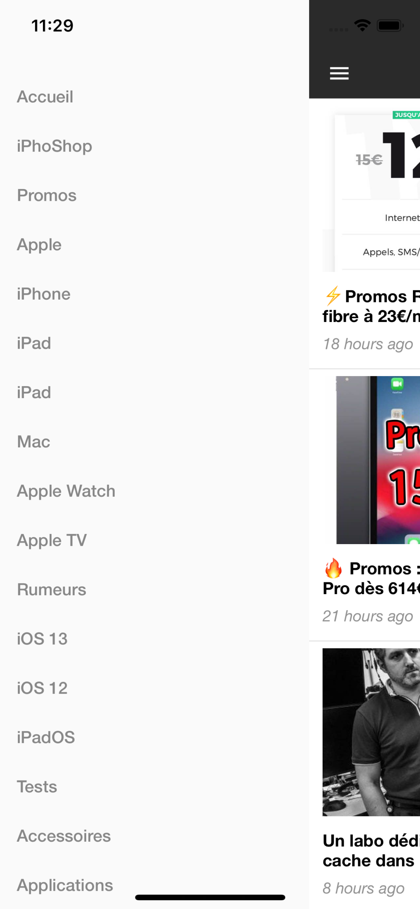
Task: Open the Apple TV section
Action: click(x=52, y=541)
